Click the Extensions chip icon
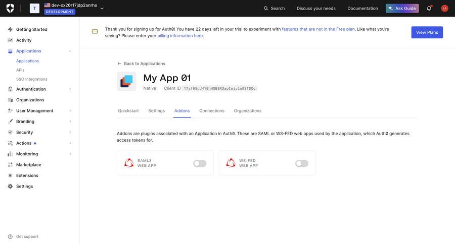 pyautogui.click(x=10, y=175)
